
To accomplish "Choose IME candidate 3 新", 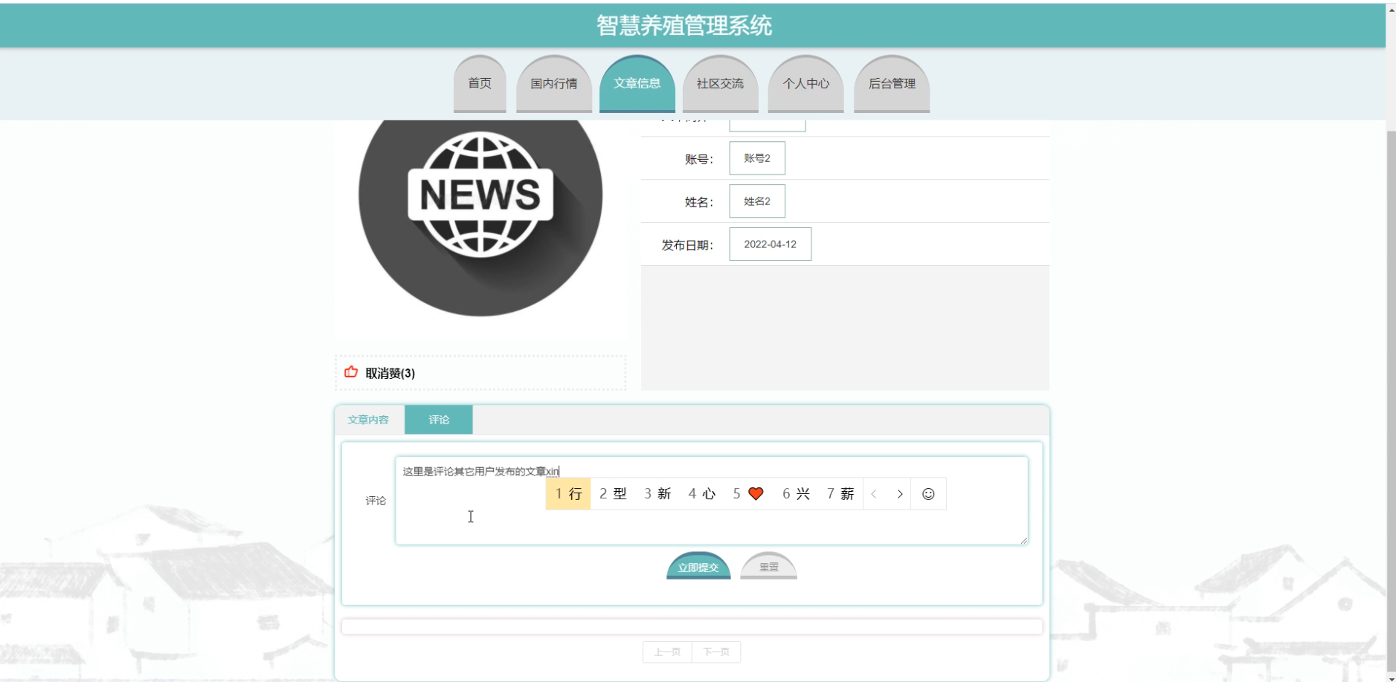I will coord(657,494).
